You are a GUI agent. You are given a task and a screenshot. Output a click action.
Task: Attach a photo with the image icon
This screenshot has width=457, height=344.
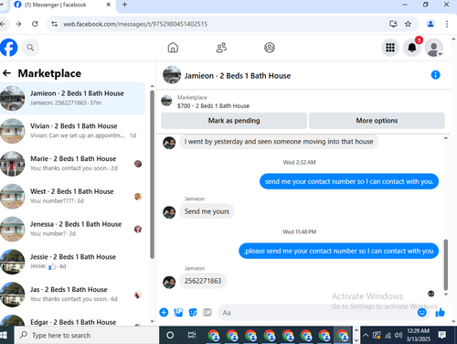tap(178, 313)
